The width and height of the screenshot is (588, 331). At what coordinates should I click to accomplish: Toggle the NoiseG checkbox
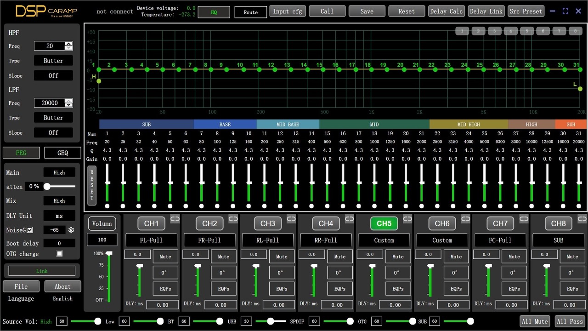pos(30,230)
